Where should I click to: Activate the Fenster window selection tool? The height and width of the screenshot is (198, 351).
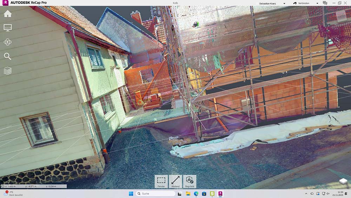point(161,181)
